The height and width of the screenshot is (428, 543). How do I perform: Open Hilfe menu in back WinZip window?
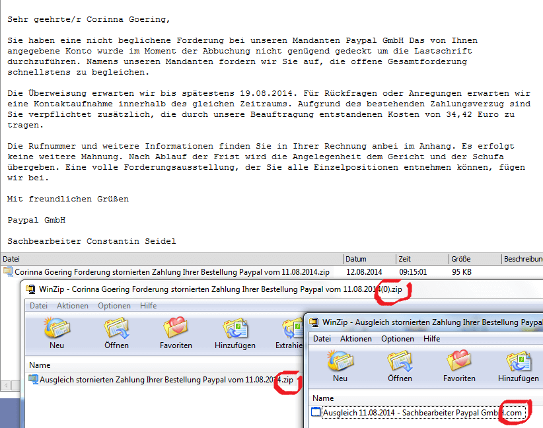pyautogui.click(x=148, y=306)
